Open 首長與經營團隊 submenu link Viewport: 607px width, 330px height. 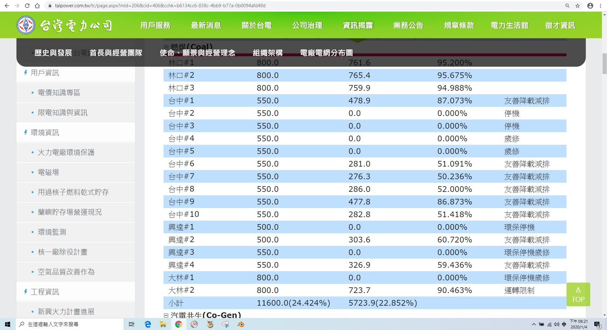tap(116, 53)
